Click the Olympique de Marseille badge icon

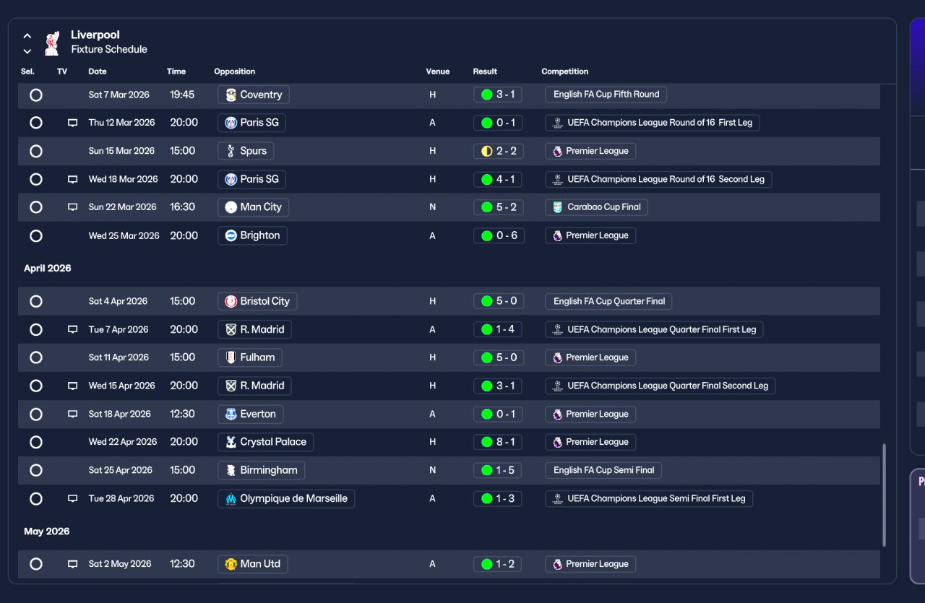231,498
